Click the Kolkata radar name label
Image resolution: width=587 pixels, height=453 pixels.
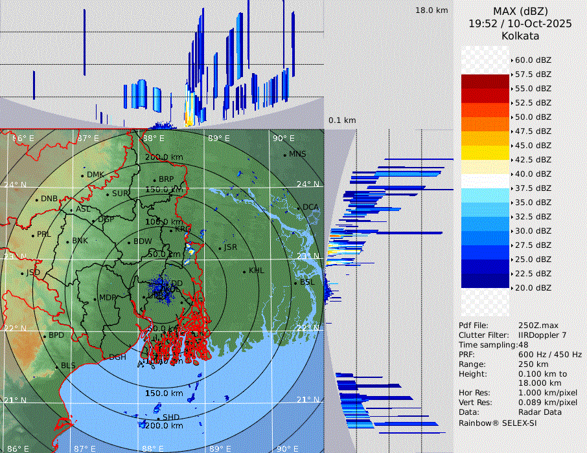click(520, 36)
